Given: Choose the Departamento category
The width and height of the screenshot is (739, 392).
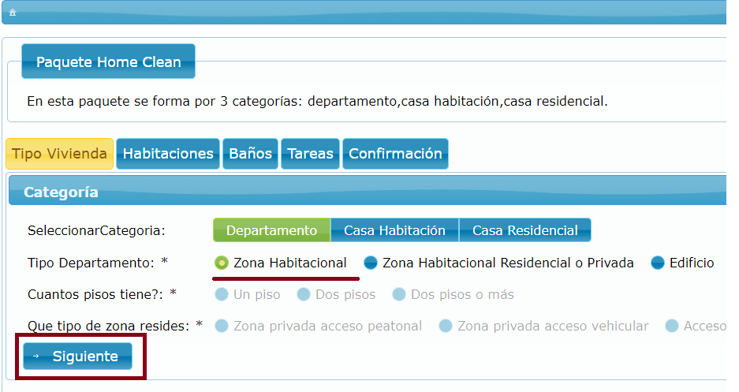Looking at the screenshot, I should (x=271, y=230).
